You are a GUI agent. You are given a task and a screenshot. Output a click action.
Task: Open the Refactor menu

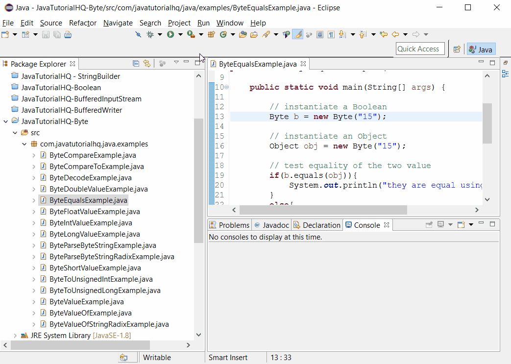point(83,23)
